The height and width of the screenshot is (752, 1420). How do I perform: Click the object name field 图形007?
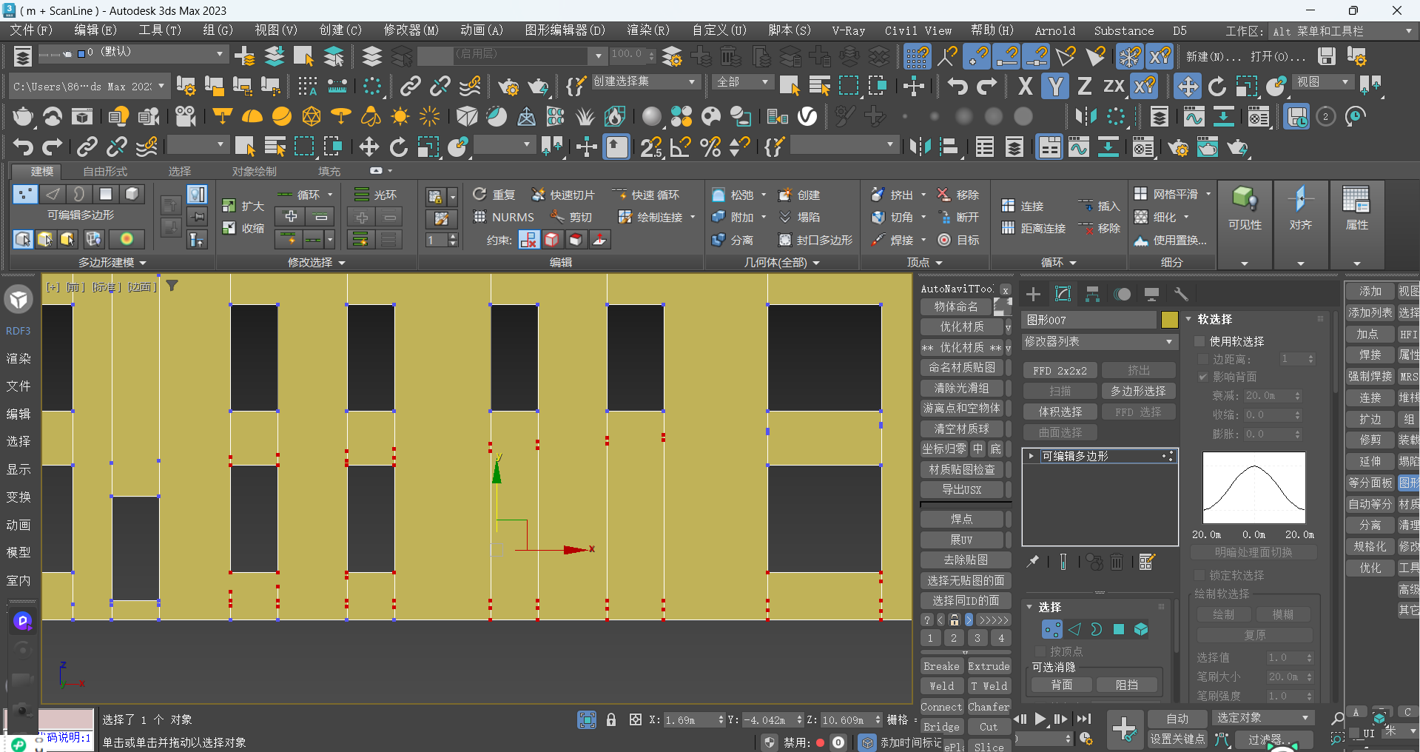coord(1088,320)
